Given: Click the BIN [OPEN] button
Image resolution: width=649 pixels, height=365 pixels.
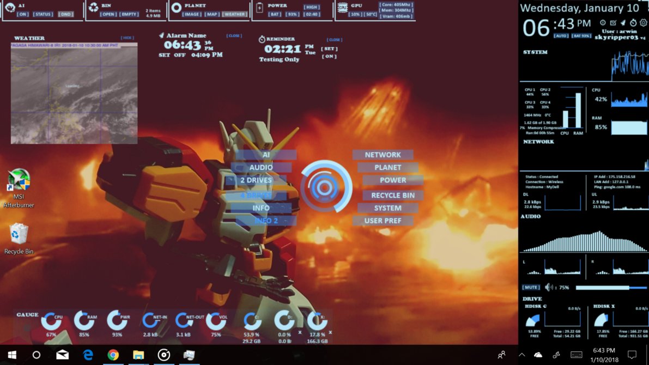Looking at the screenshot, I should (x=108, y=14).
